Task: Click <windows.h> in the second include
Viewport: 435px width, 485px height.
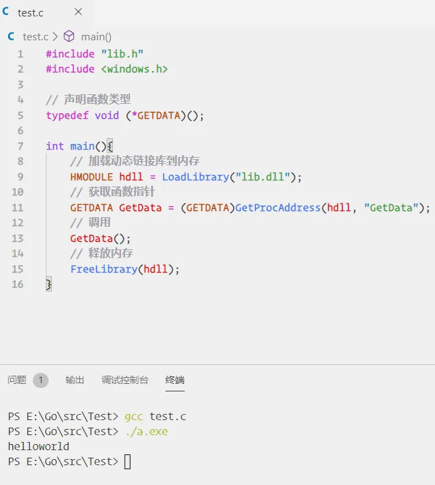Action: tap(134, 69)
